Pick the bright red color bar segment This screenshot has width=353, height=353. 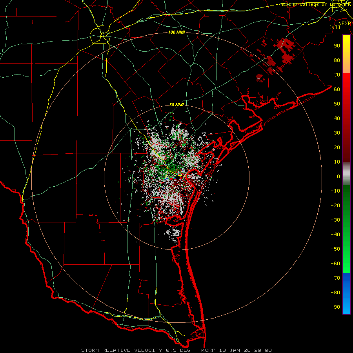(346, 90)
